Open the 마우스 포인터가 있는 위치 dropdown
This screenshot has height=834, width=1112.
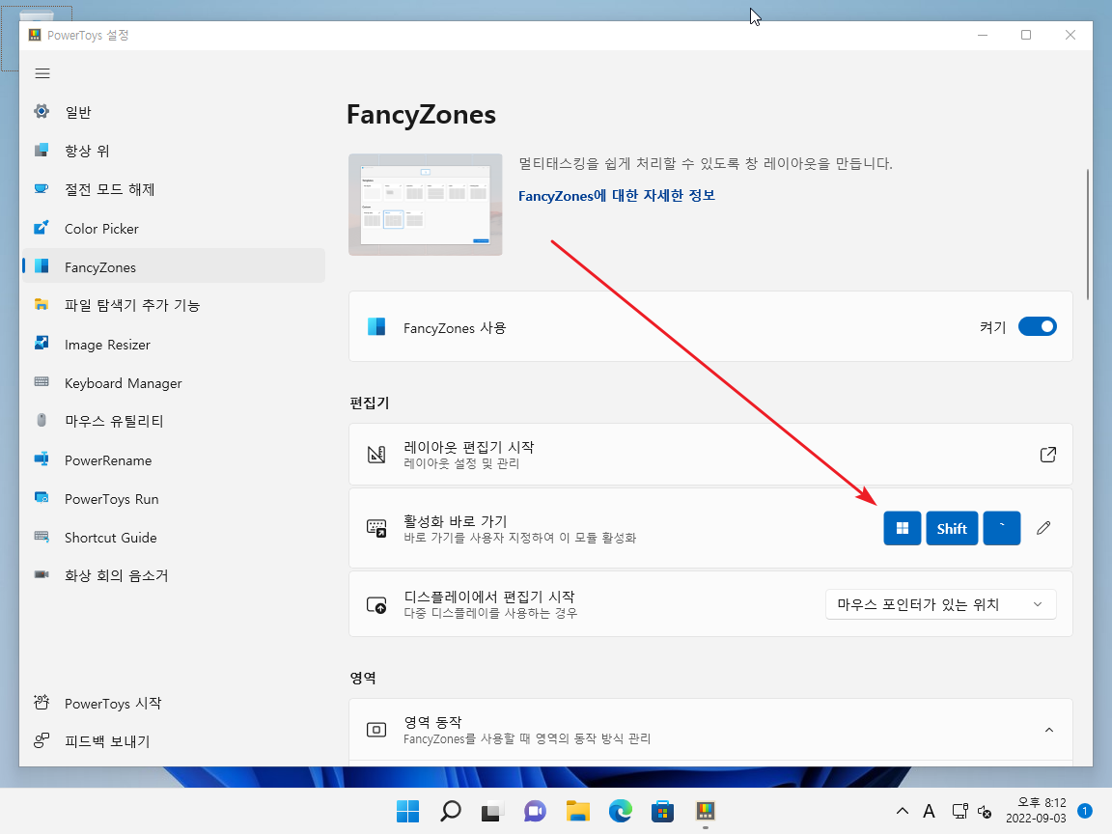pyautogui.click(x=940, y=604)
